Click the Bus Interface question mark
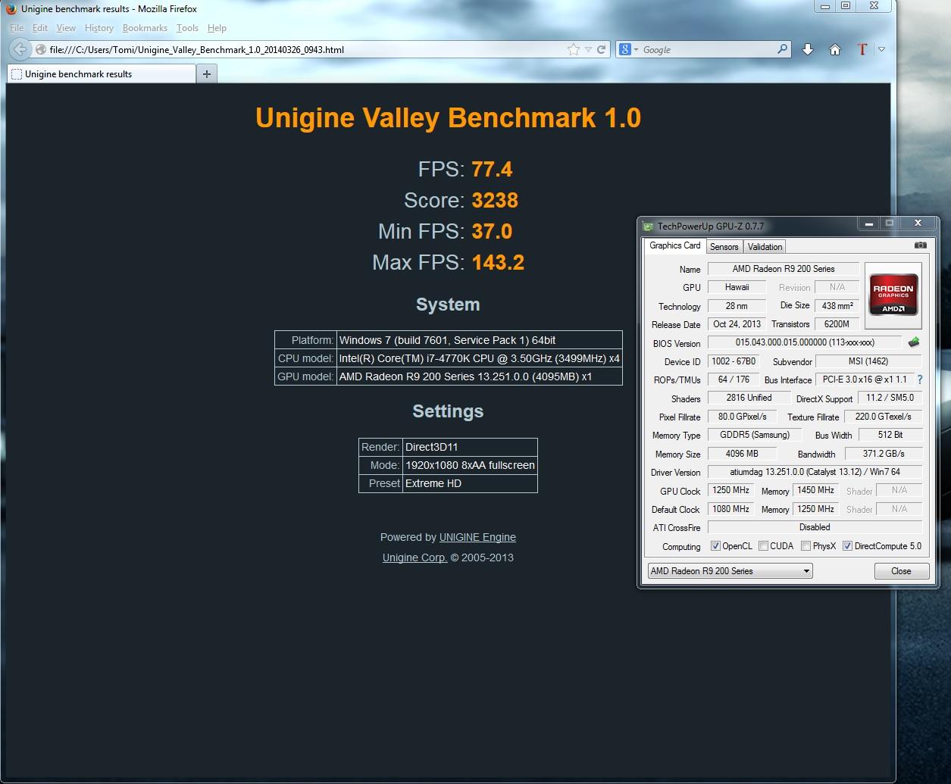 pos(920,380)
